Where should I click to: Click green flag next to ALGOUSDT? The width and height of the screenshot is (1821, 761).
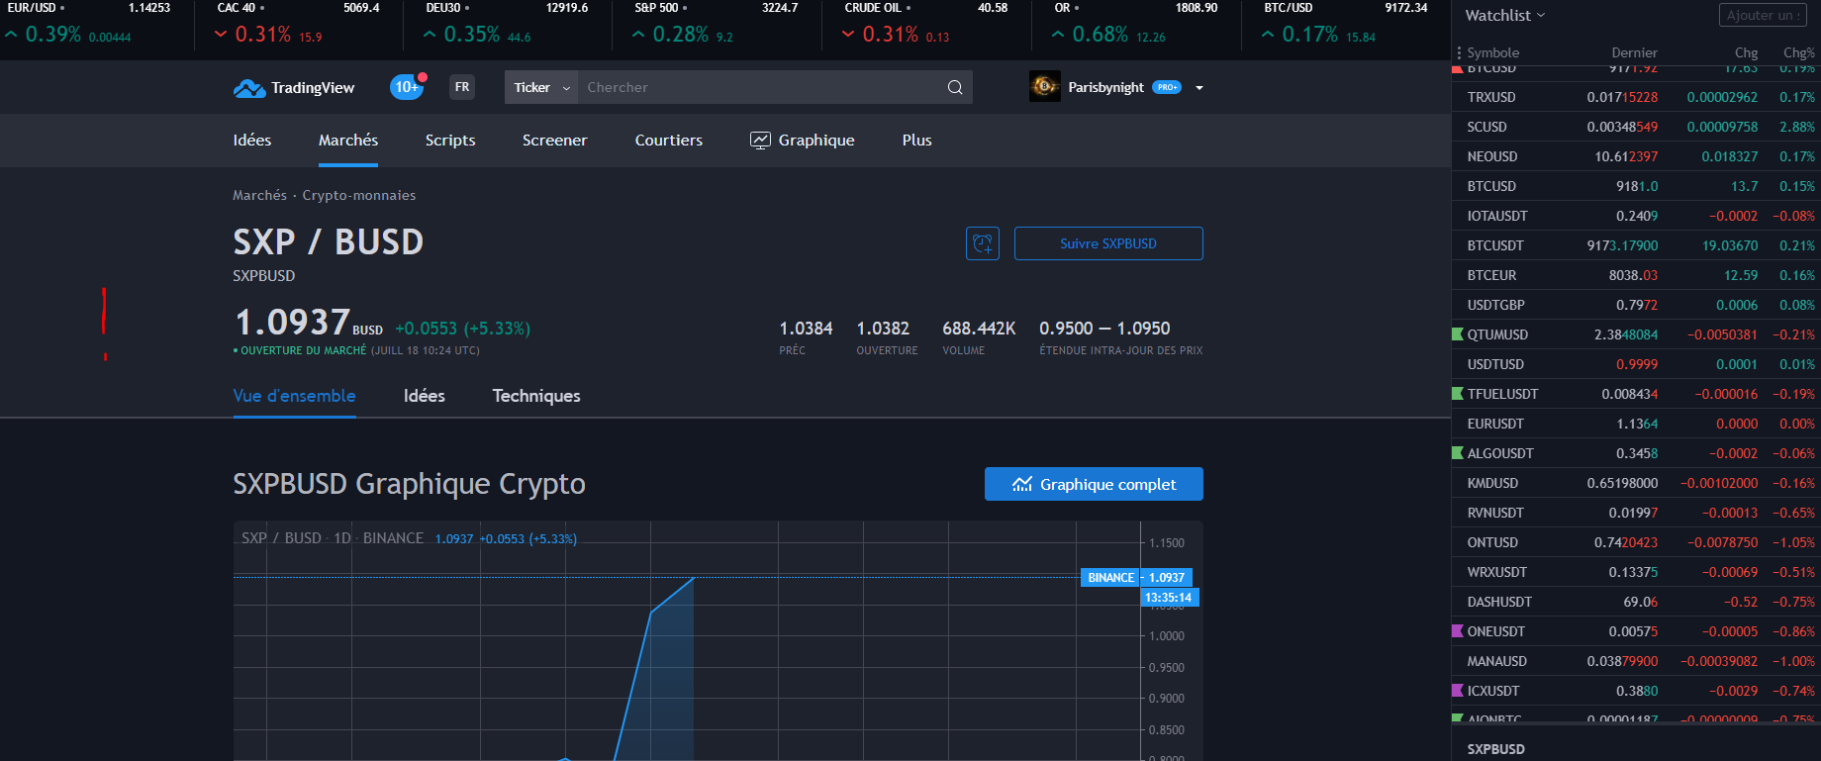pos(1457,453)
